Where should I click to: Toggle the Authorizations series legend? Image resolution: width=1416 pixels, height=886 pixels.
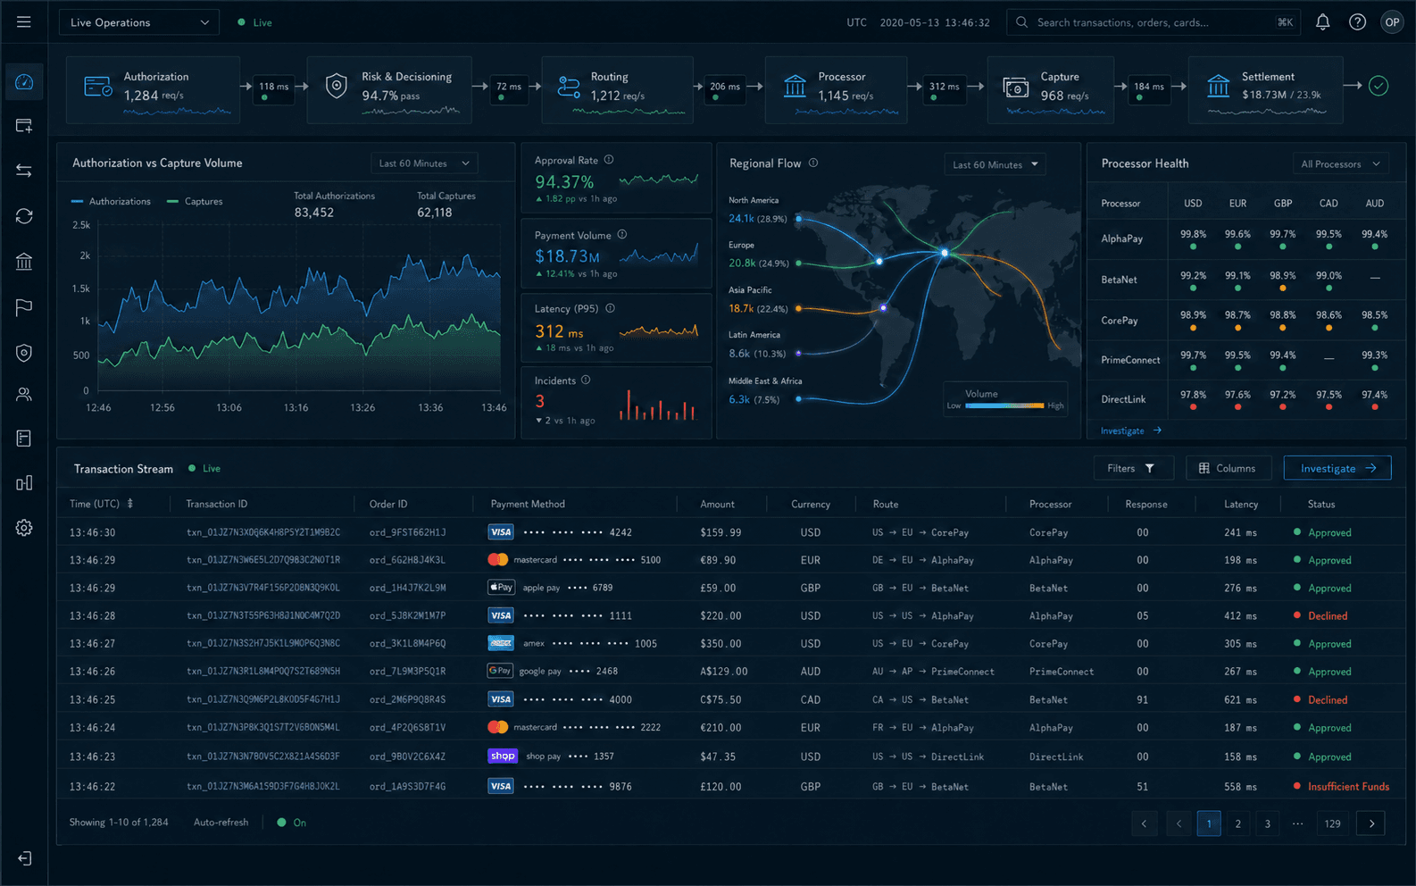pos(111,201)
